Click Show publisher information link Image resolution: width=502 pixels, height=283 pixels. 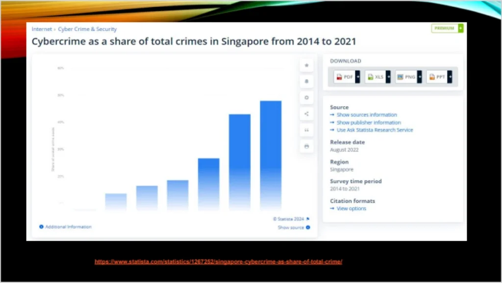click(369, 122)
